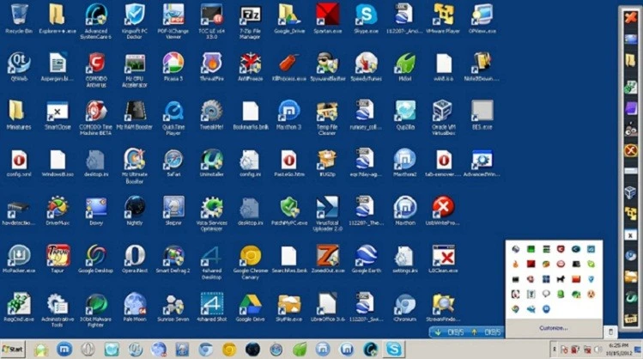Viewport: 643px width, 359px height.
Task: Select KillProcess.exe on the desktop
Action: 289,66
